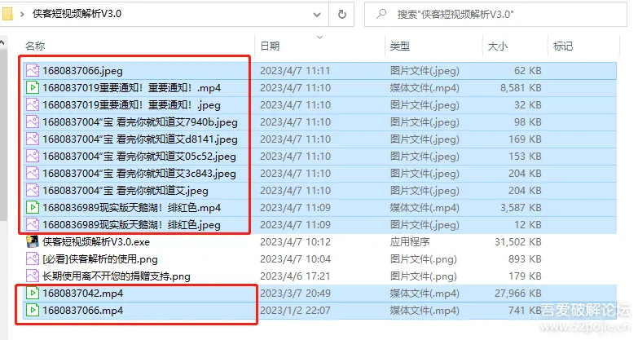Viewport: 638px width, 340px height.
Task: Click the image icon of 现实版天鹅湖 绯红色.jpeg
Action: (x=33, y=224)
